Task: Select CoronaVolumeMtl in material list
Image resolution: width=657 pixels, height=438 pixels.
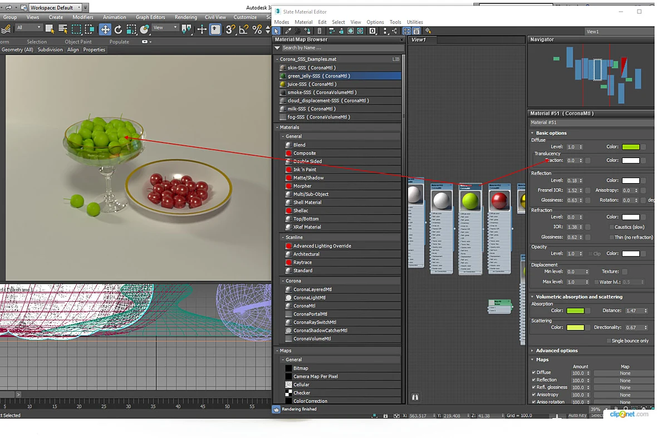Action: pyautogui.click(x=312, y=339)
